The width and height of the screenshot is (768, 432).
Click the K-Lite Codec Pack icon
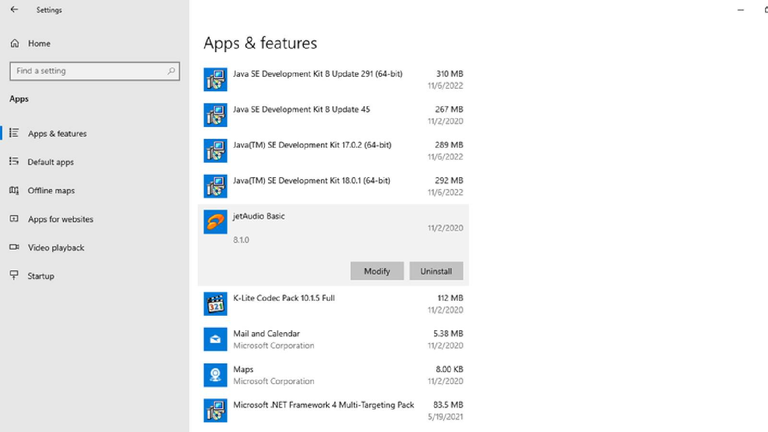(215, 304)
